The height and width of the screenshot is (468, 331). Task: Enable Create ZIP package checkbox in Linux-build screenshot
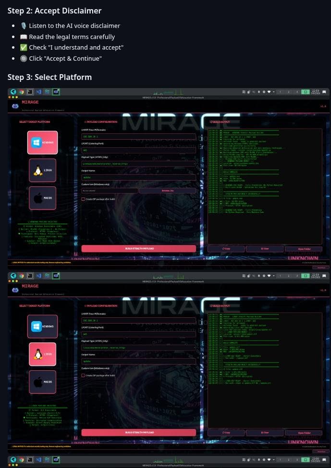pos(83,376)
